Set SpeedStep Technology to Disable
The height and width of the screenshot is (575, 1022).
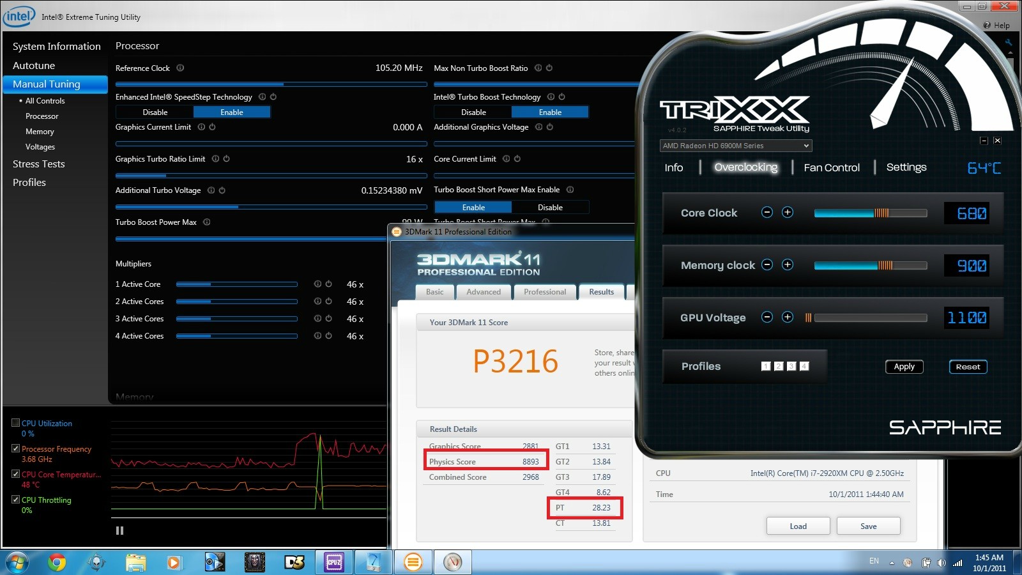[155, 112]
